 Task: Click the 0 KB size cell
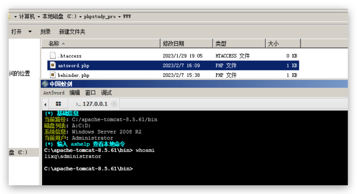tap(292, 56)
